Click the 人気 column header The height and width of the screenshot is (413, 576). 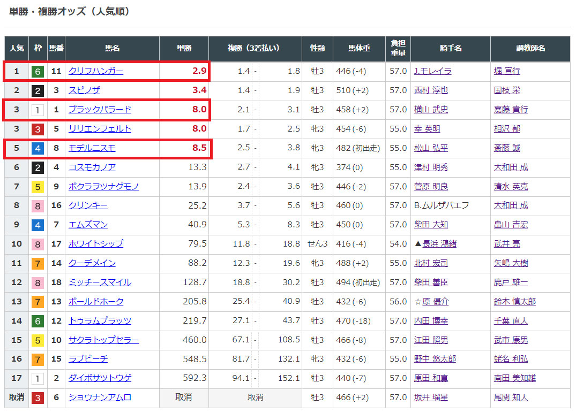click(x=17, y=49)
